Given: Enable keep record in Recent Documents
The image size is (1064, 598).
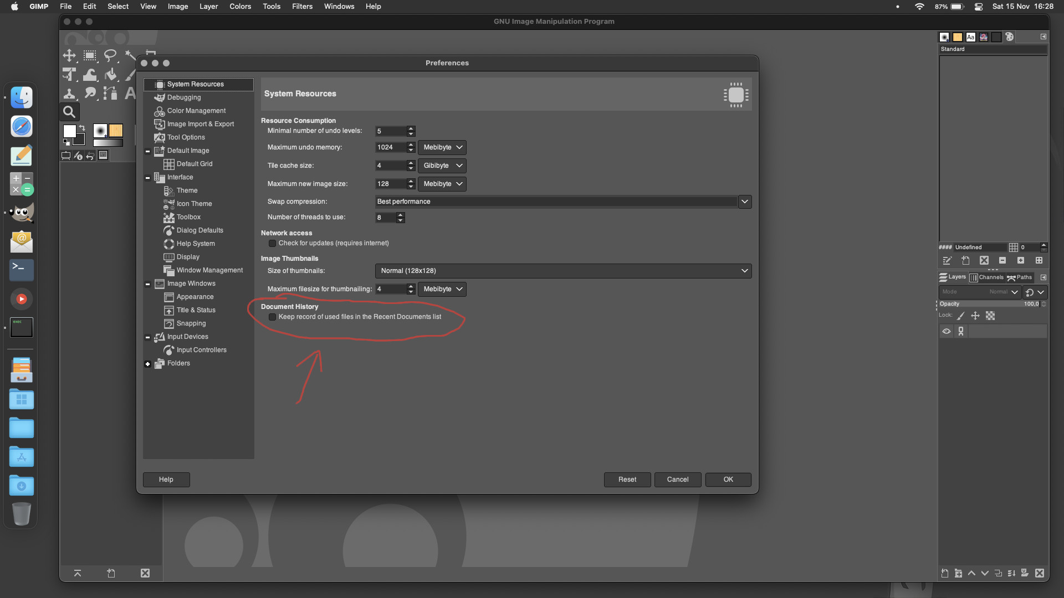Looking at the screenshot, I should tap(272, 317).
